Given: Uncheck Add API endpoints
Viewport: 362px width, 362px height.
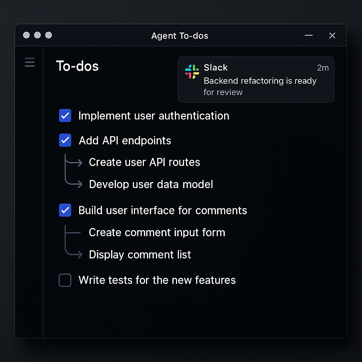Looking at the screenshot, I should (65, 140).
